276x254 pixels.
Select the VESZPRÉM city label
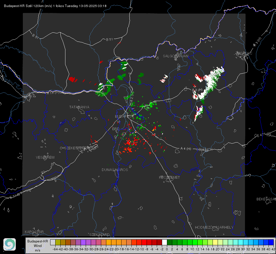coord(45,157)
